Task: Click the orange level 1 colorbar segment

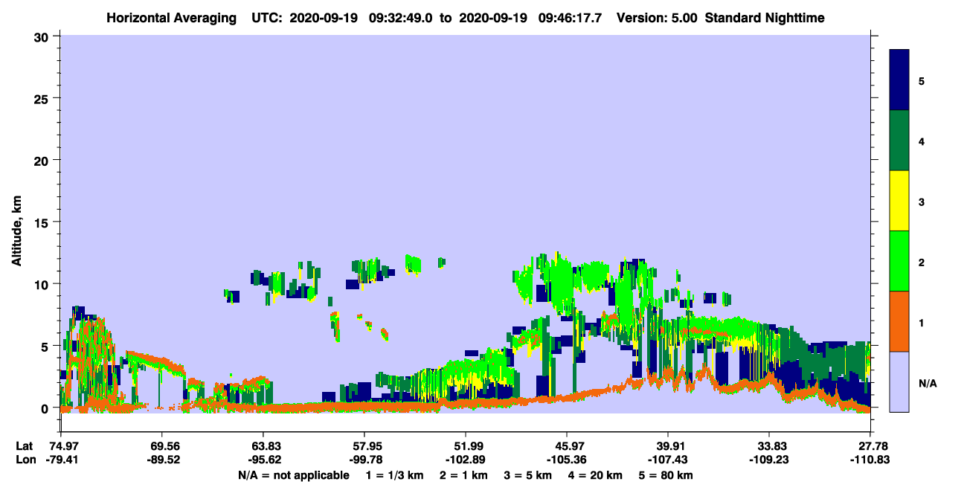Action: point(899,321)
